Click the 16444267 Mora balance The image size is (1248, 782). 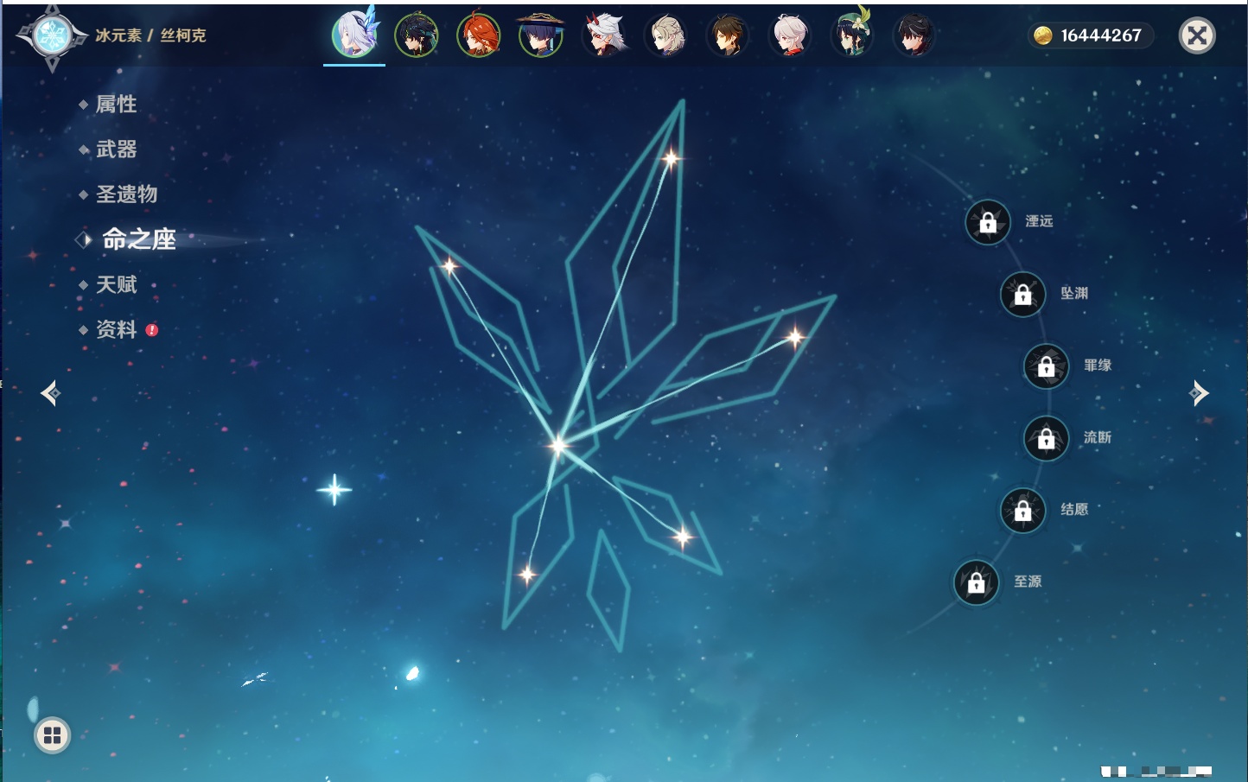tap(1101, 35)
